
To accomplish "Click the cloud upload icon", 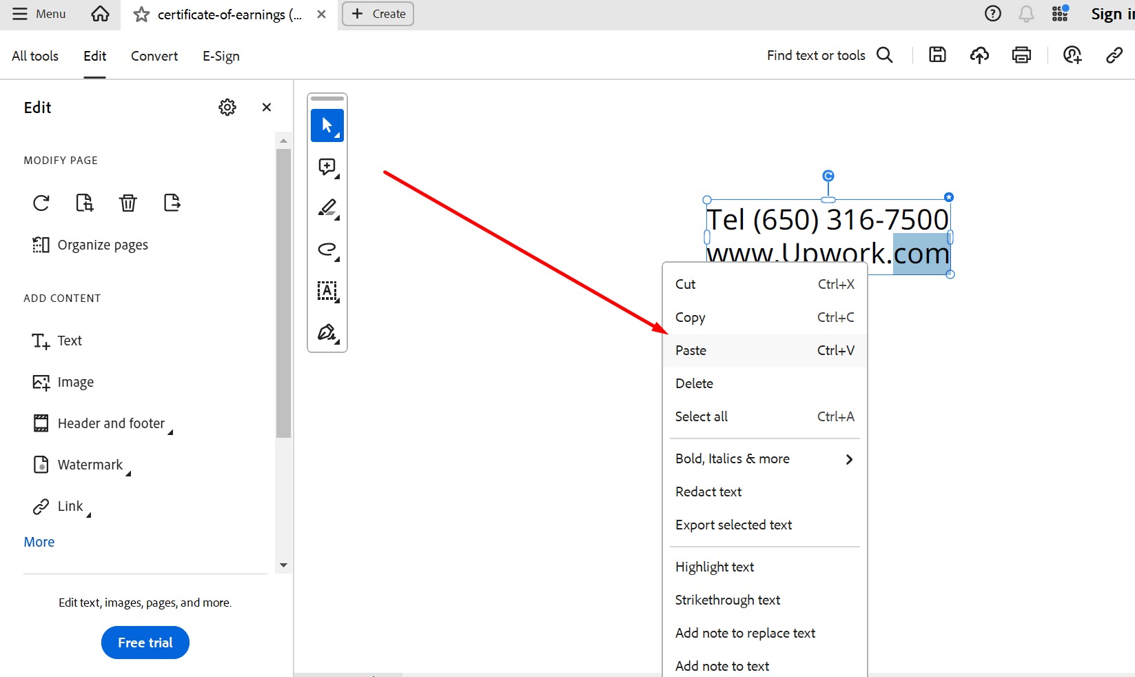I will tap(979, 55).
